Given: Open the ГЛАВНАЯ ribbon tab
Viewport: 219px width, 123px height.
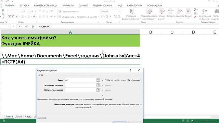Looking at the screenshot, I should (x=10, y=5).
